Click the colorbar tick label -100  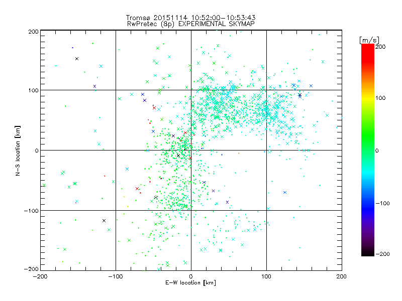(x=382, y=203)
